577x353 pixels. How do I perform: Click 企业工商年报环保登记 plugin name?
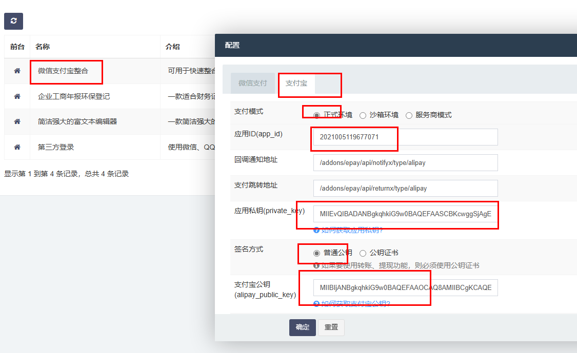point(73,96)
